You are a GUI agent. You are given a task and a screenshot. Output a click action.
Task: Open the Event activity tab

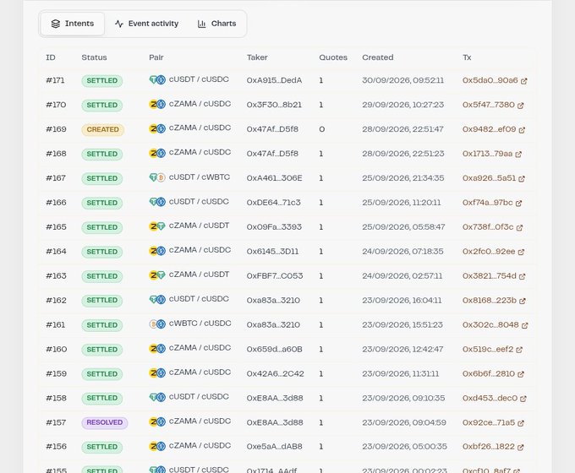146,24
